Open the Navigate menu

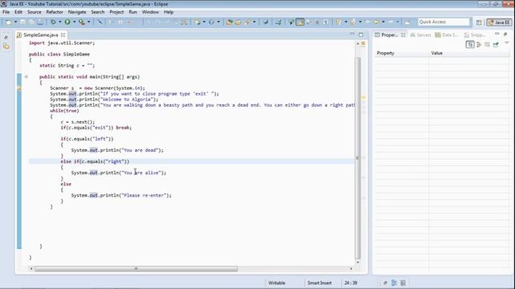tap(77, 12)
